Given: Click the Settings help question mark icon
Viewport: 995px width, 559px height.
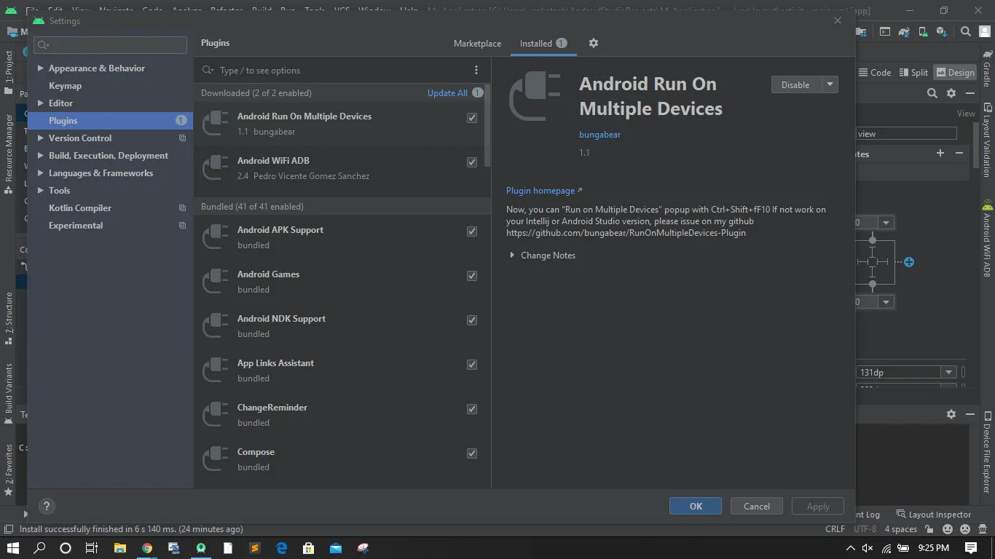Looking at the screenshot, I should (46, 506).
